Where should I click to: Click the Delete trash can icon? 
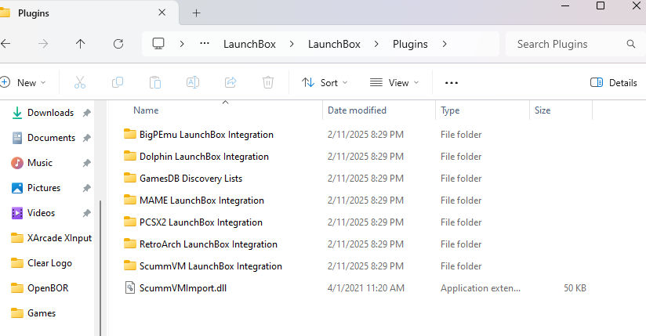click(268, 83)
